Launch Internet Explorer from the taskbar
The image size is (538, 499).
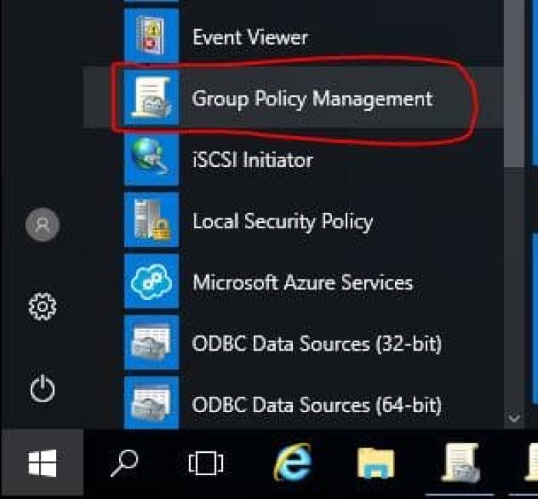(294, 462)
